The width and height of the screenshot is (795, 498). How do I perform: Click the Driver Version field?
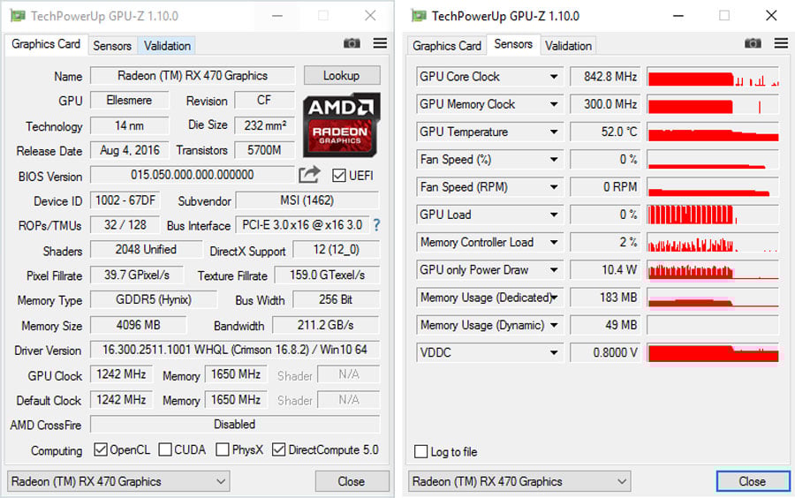coord(235,350)
